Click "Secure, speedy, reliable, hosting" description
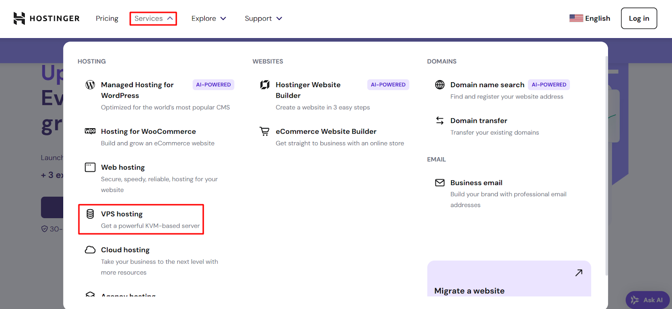This screenshot has width=672, height=309. point(159,184)
